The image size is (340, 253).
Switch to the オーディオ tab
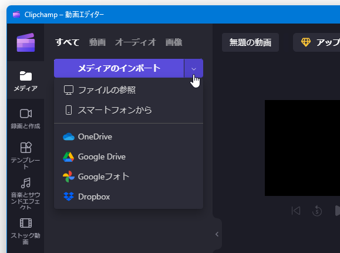click(136, 42)
